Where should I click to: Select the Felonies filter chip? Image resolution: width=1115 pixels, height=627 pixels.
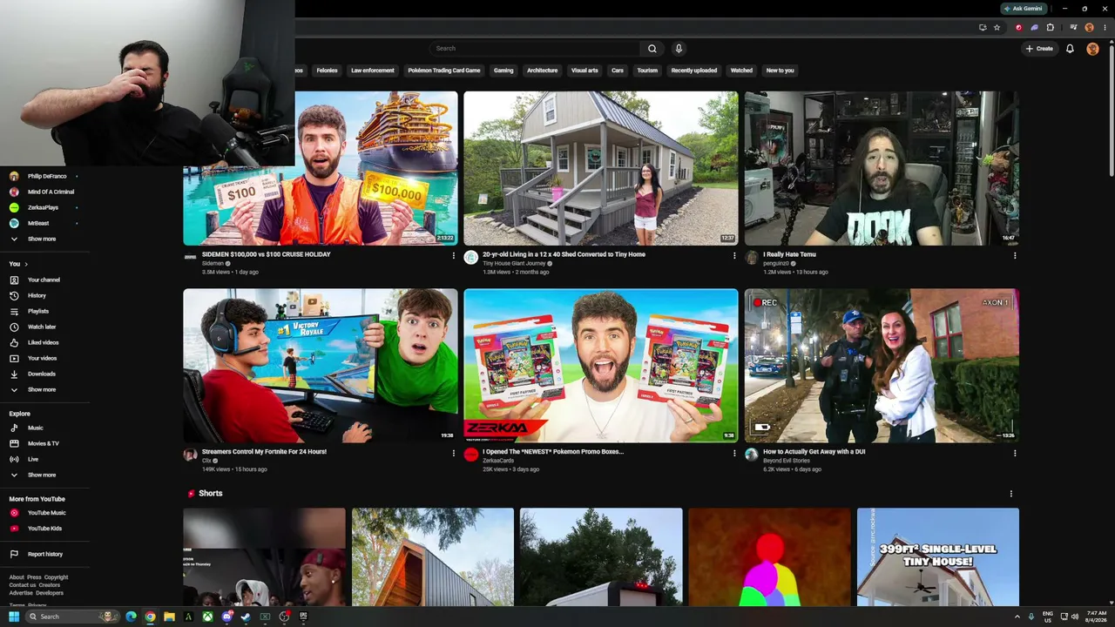(327, 71)
